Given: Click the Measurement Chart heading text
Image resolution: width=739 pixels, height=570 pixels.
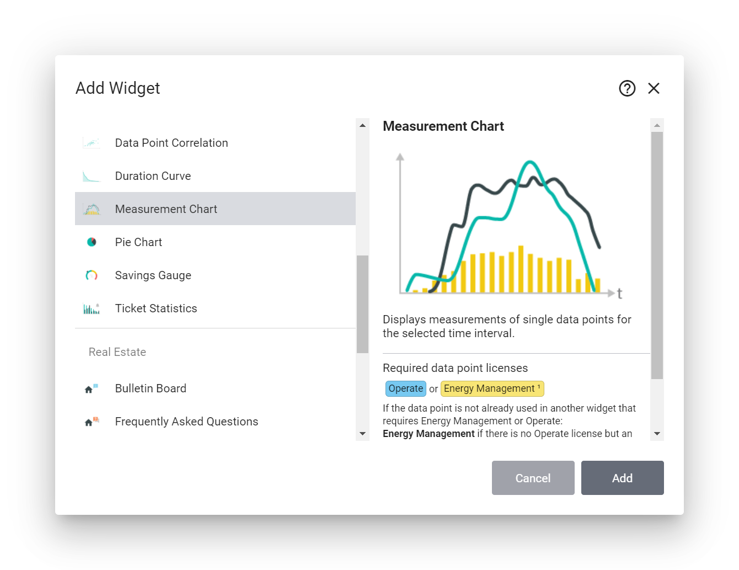Looking at the screenshot, I should (443, 126).
